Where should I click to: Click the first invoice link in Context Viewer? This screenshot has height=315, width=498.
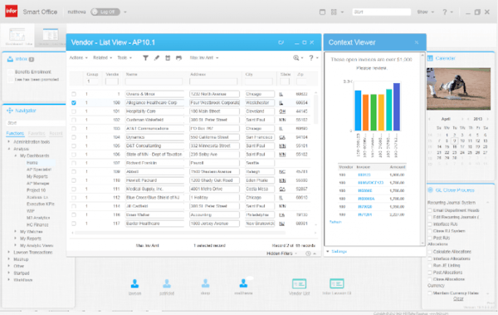click(x=364, y=175)
